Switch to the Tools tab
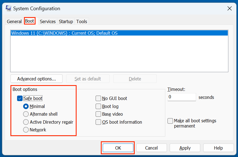Screen dimensions: 238x157 click(x=82, y=21)
